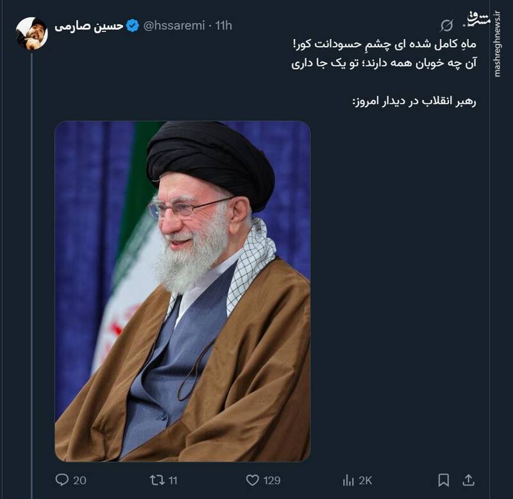Bookmark this tweet
The height and width of the screenshot is (499, 513).
pos(443,480)
